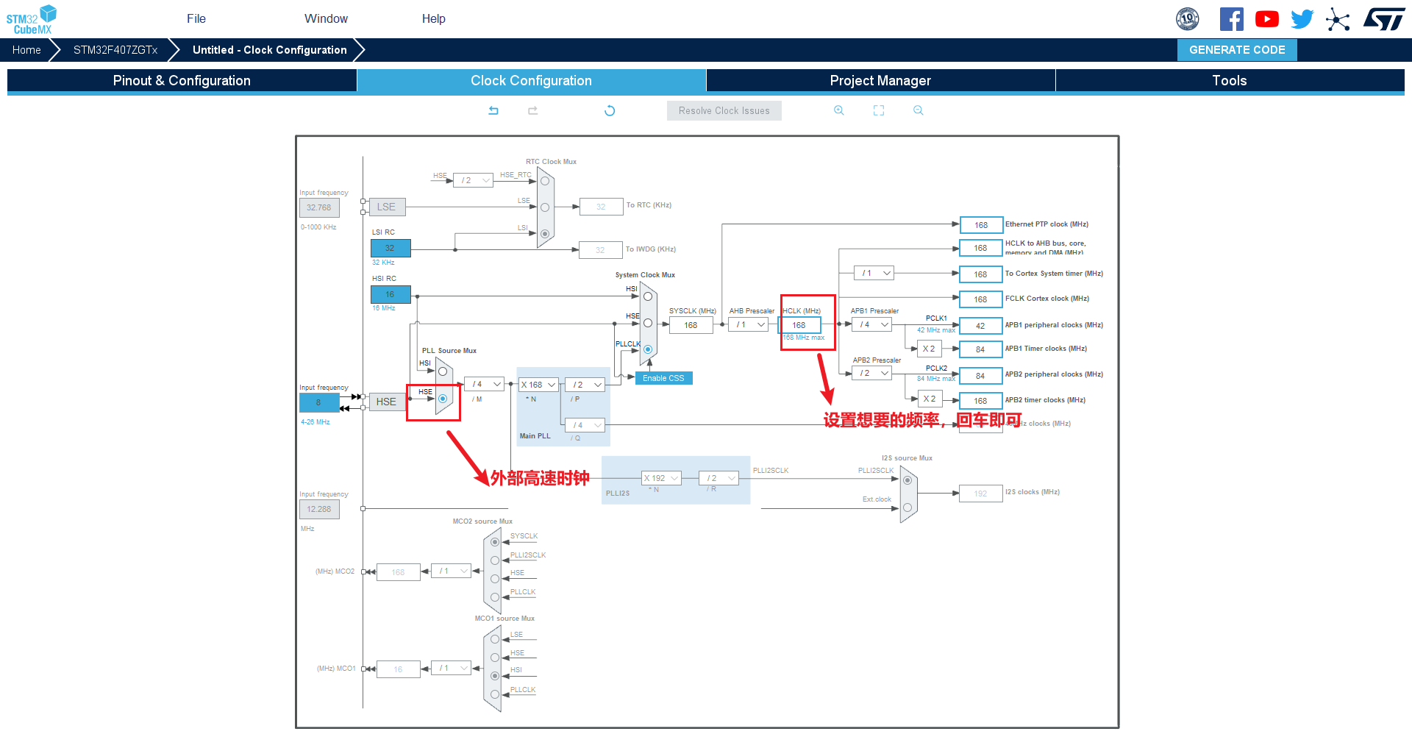The height and width of the screenshot is (748, 1412).
Task: Select Ext.clock in I2S source Mux
Action: pos(908,507)
